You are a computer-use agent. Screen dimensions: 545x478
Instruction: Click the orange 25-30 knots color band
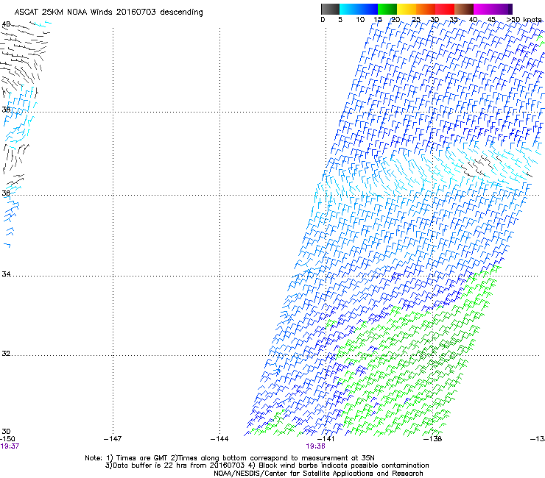426,9
